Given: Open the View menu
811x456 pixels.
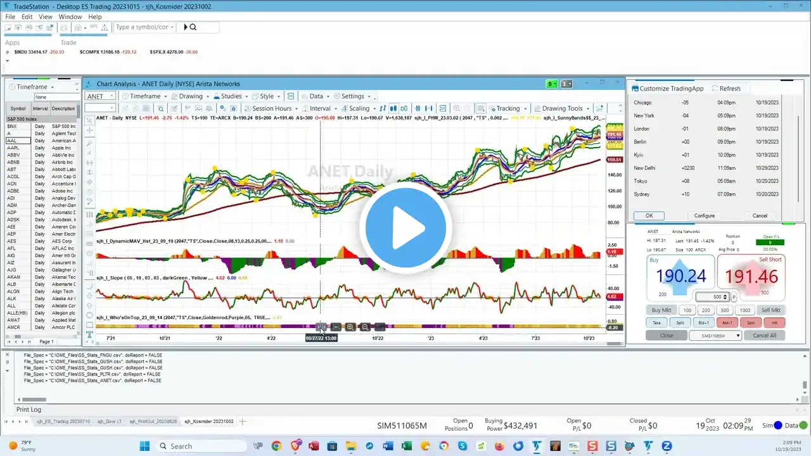Looking at the screenshot, I should coord(46,16).
